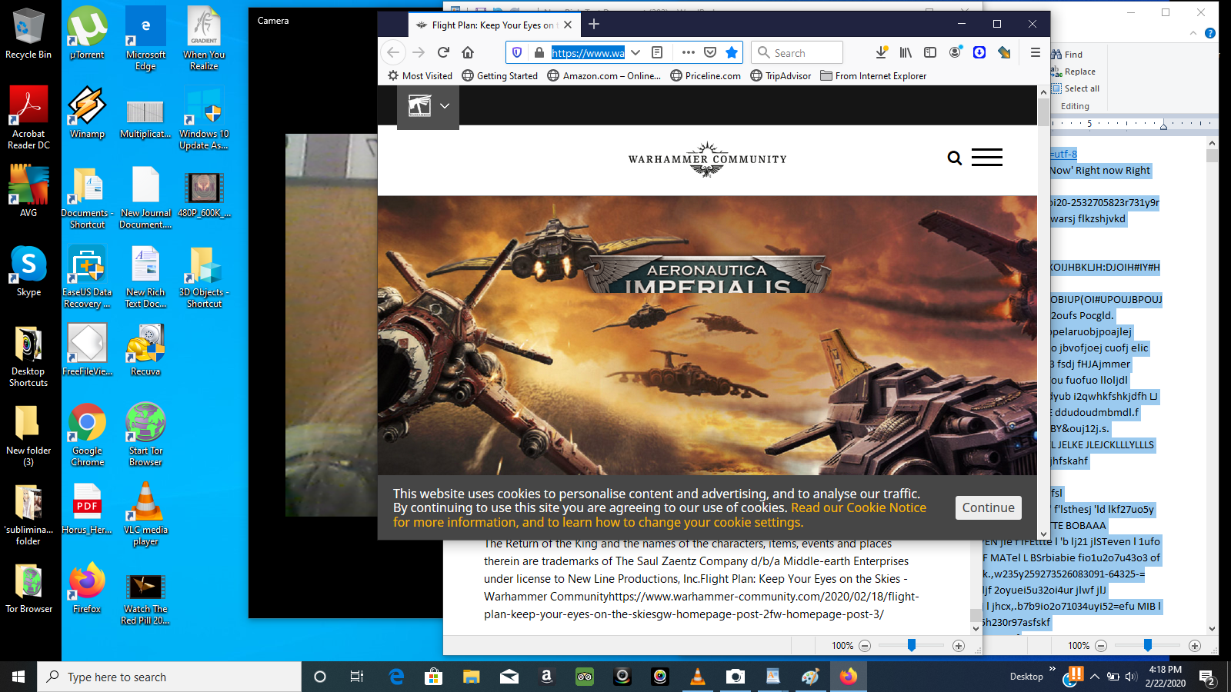Toggle the Firefox sidebar
1231x692 pixels.
pyautogui.click(x=930, y=52)
